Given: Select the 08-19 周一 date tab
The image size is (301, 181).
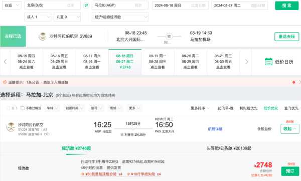Looking at the screenshot, I should pyautogui.click(x=158, y=62).
